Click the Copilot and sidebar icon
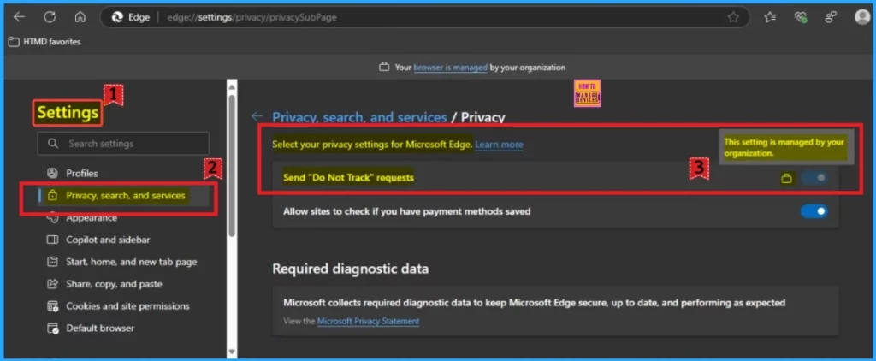This screenshot has height=361, width=876. pyautogui.click(x=52, y=240)
